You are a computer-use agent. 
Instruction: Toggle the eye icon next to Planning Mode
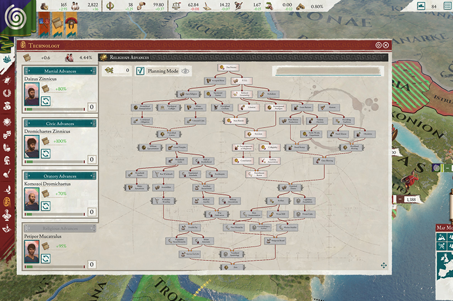click(185, 71)
